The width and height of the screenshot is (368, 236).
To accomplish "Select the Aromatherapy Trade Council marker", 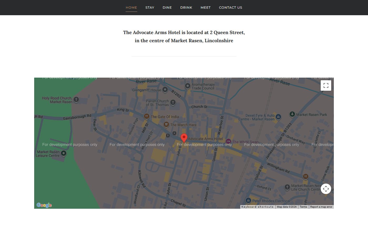I will (x=188, y=86).
